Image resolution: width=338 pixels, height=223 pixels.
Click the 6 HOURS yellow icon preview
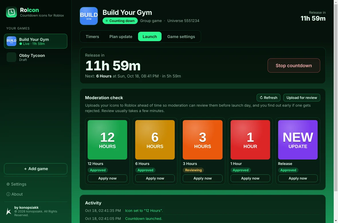[155, 140]
